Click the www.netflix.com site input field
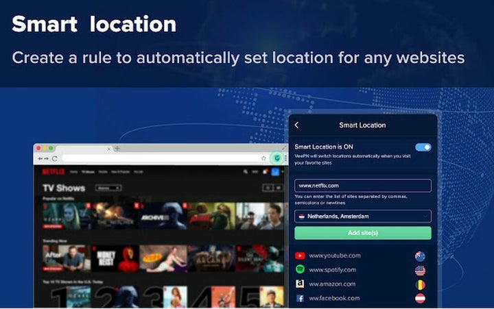 click(363, 186)
